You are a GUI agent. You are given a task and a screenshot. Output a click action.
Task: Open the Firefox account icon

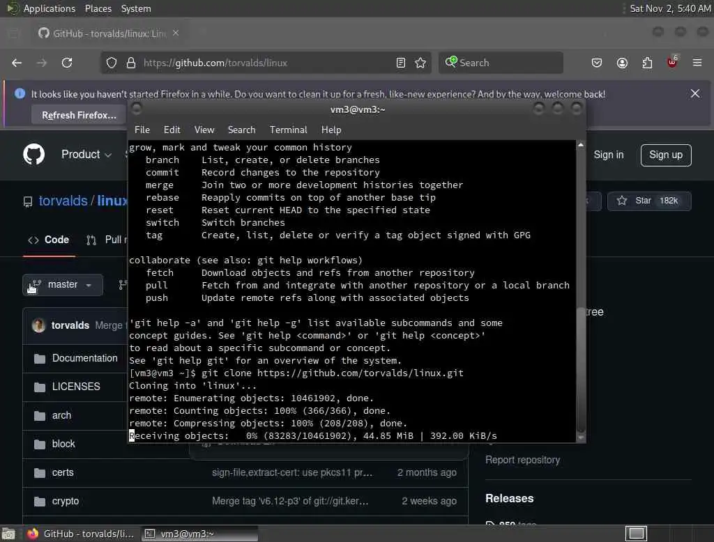point(622,63)
